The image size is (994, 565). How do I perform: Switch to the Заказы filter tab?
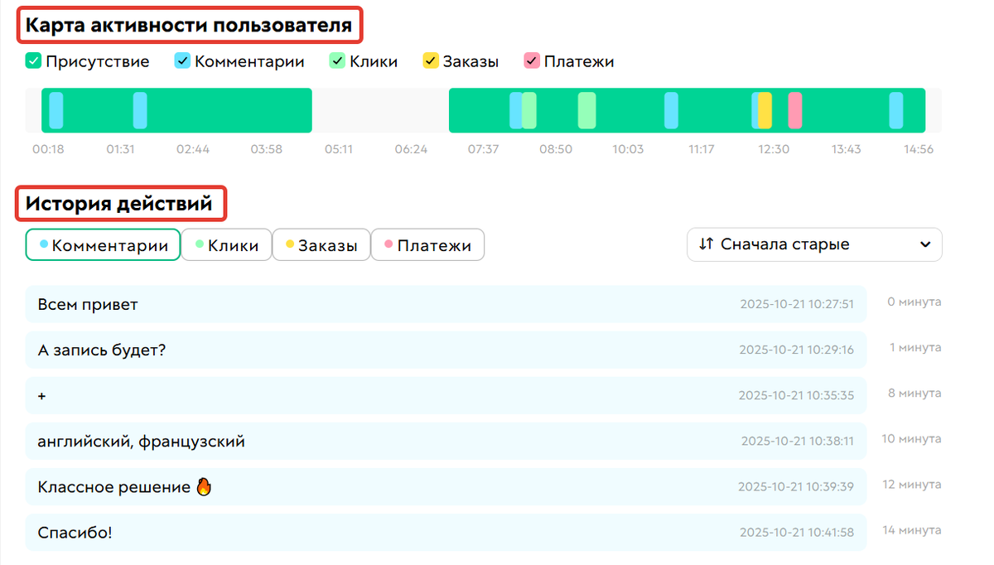pos(321,245)
